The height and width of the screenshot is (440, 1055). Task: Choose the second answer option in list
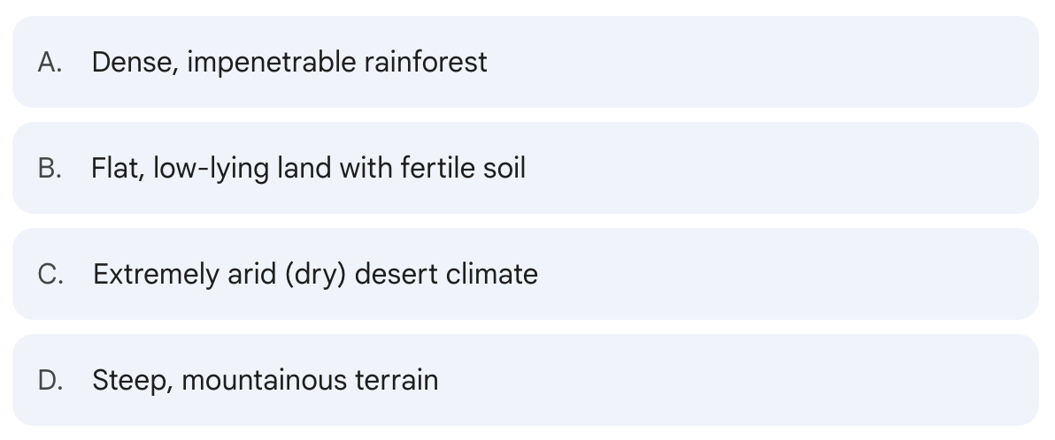(x=526, y=168)
